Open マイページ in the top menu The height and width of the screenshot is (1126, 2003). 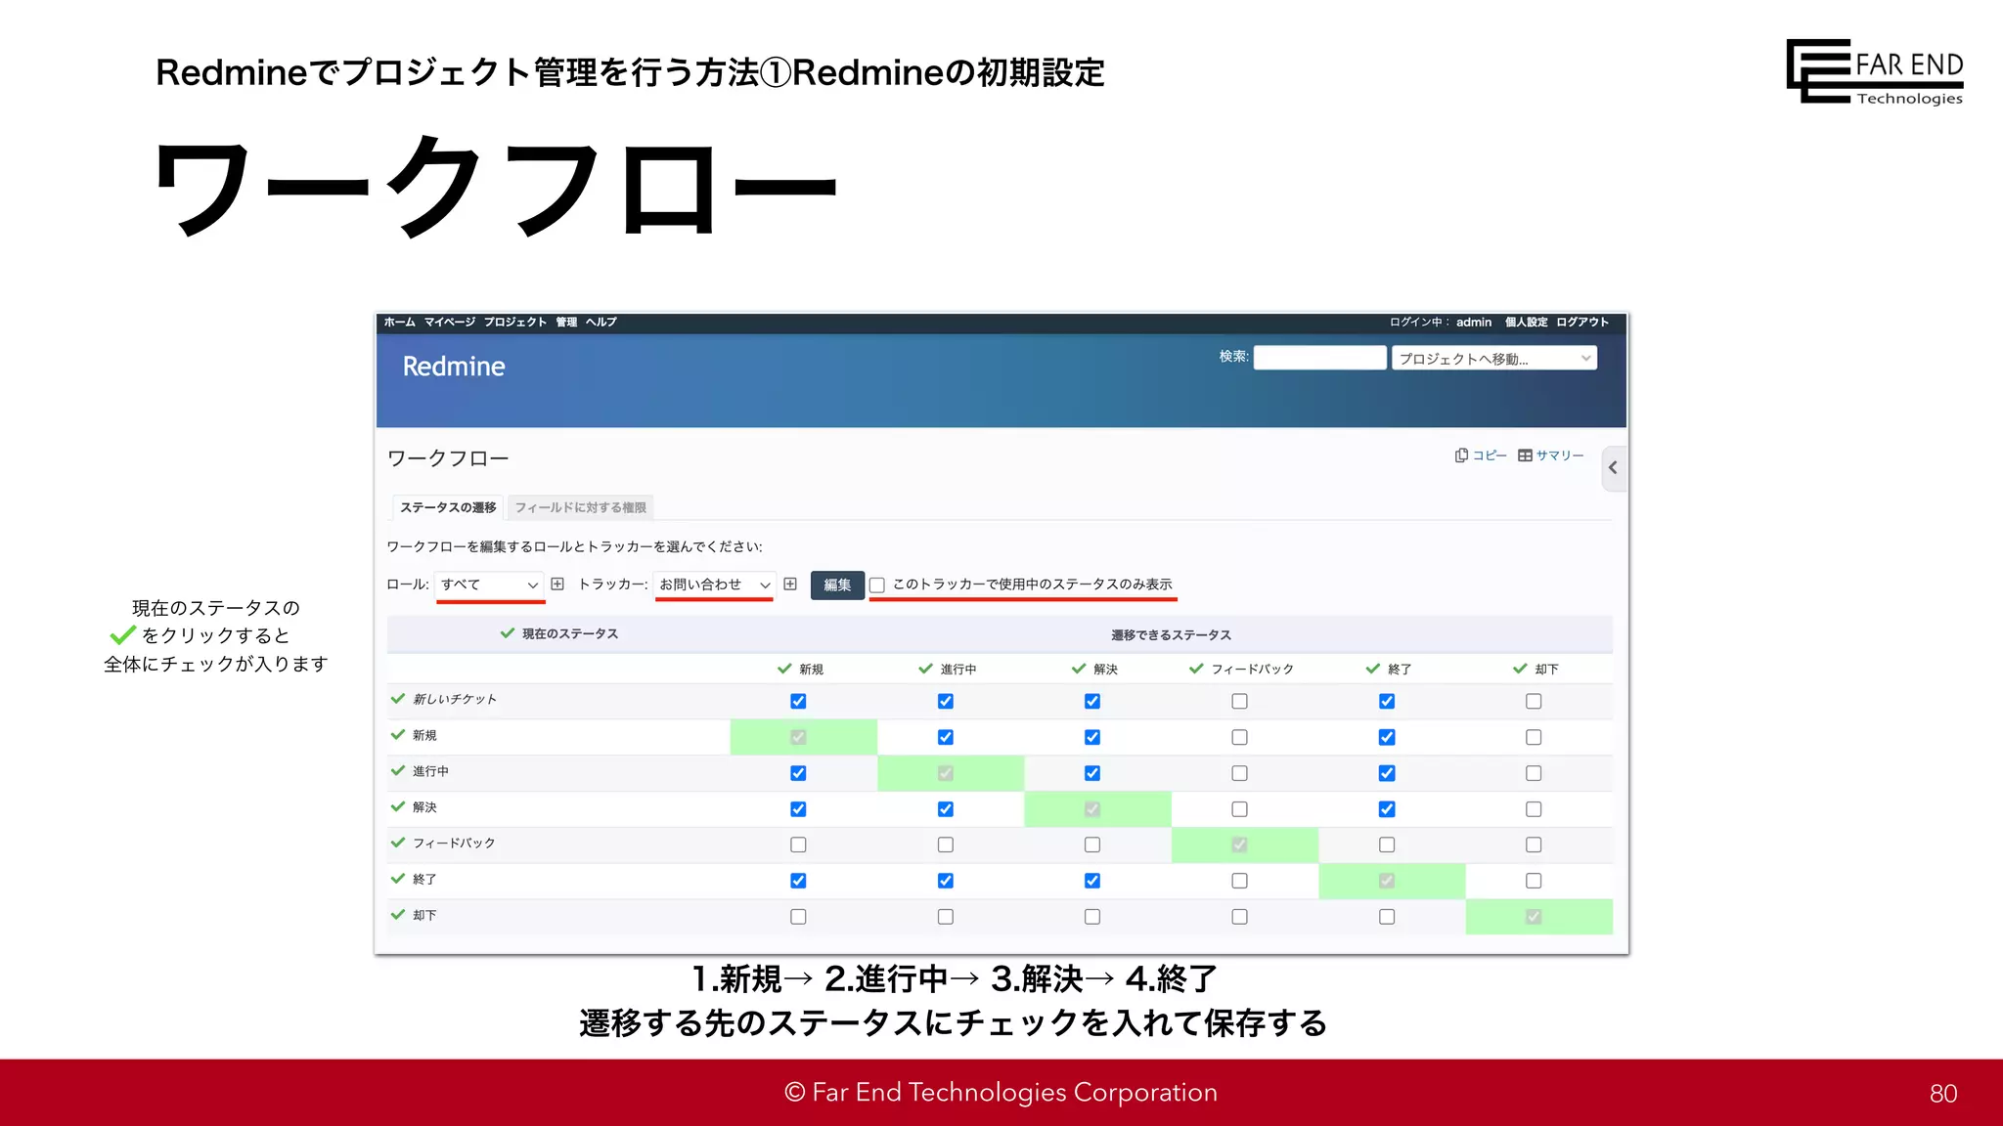tap(450, 322)
